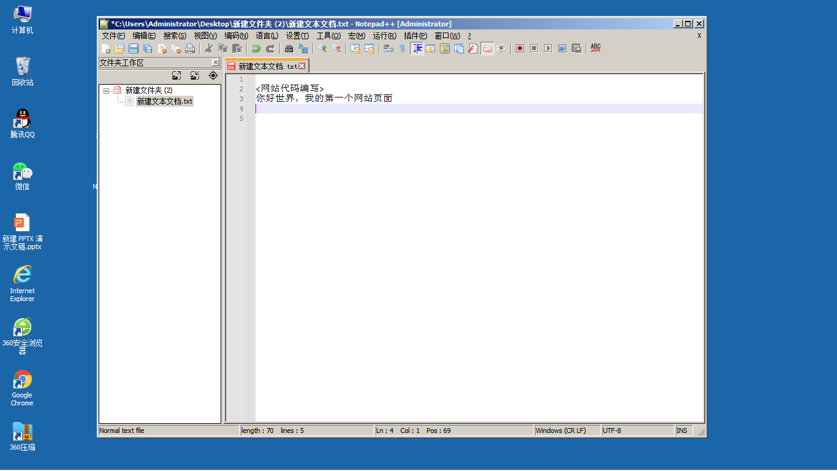Toggle the monitoring eye icon

pos(501,48)
